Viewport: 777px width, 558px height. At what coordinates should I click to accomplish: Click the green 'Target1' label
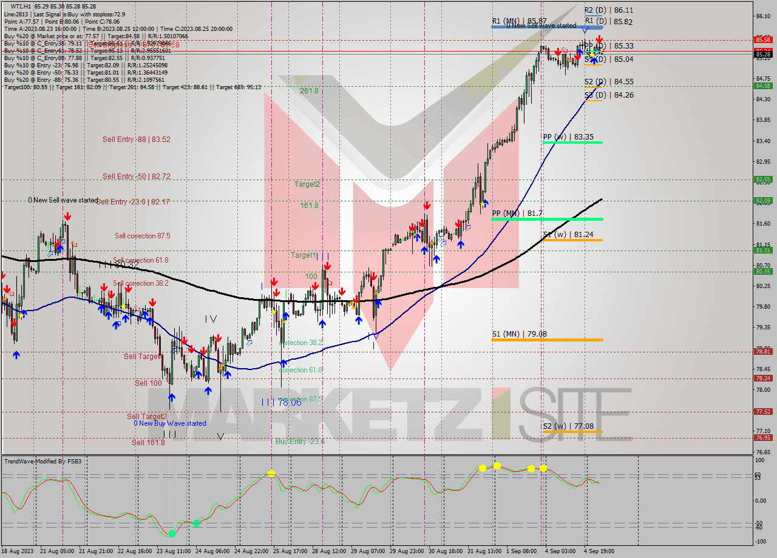tap(303, 255)
